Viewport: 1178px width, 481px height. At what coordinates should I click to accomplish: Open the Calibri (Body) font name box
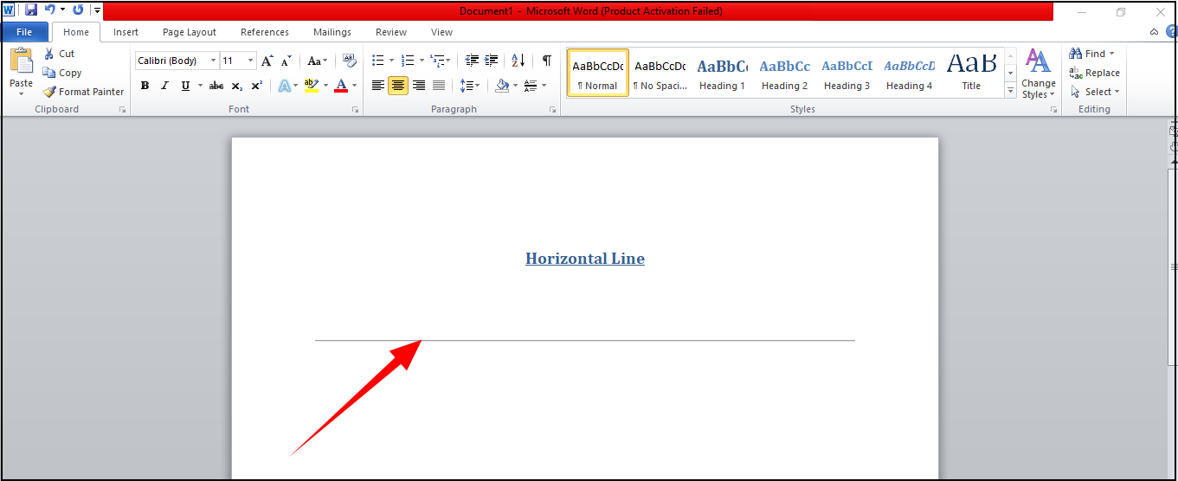(x=177, y=61)
